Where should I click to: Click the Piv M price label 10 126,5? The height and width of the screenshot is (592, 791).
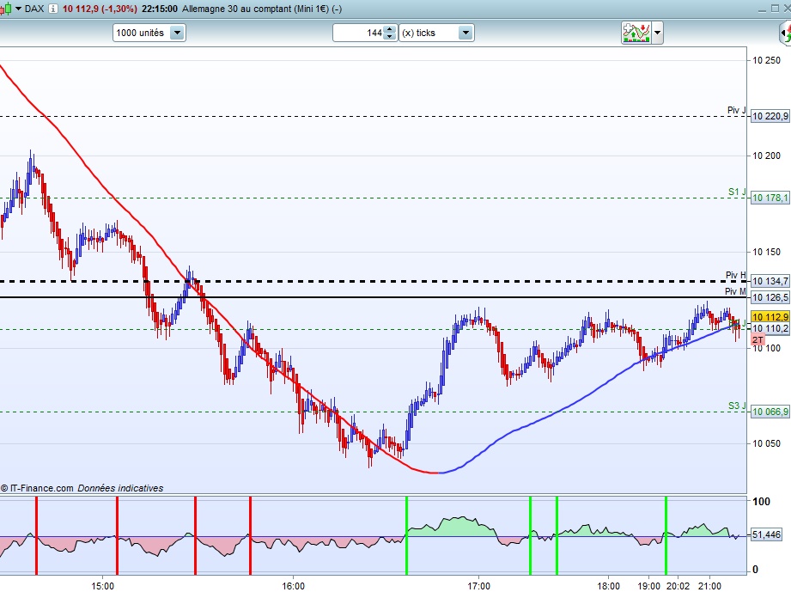(x=770, y=297)
